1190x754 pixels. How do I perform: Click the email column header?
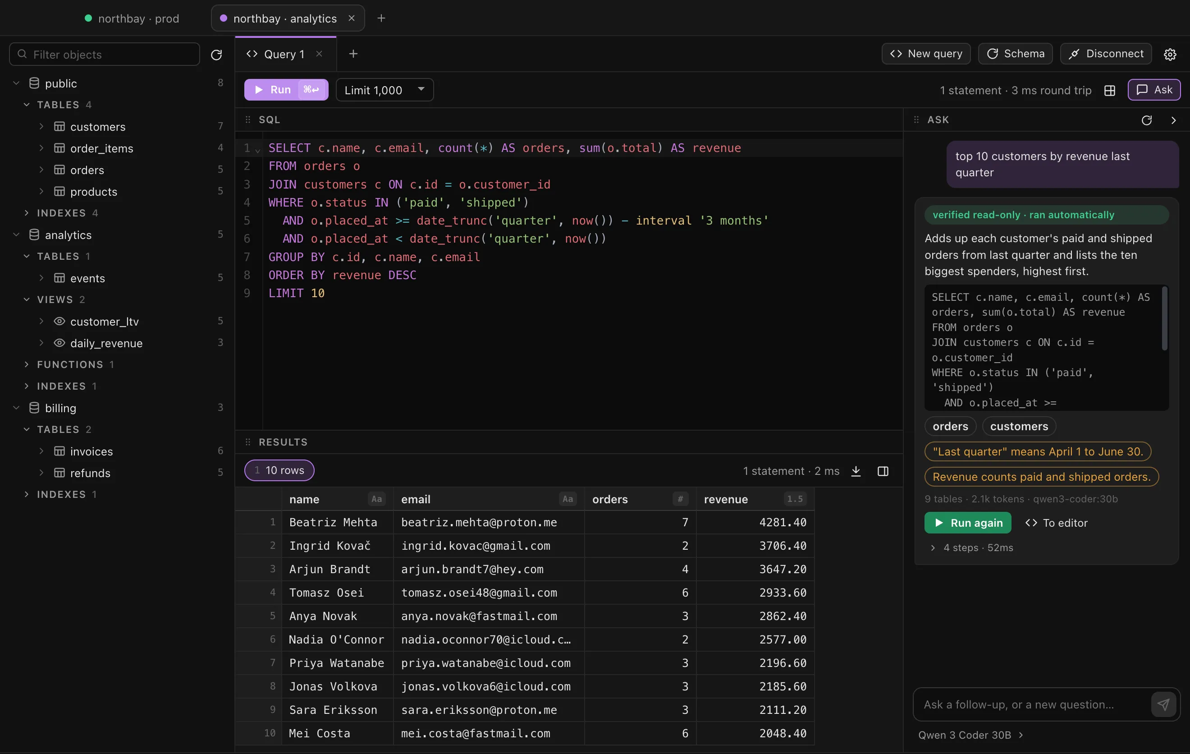(x=488, y=499)
